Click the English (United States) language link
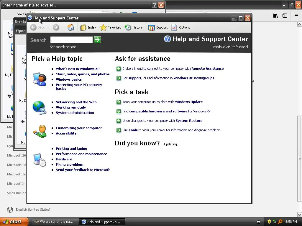302x226 pixels. [33, 210]
